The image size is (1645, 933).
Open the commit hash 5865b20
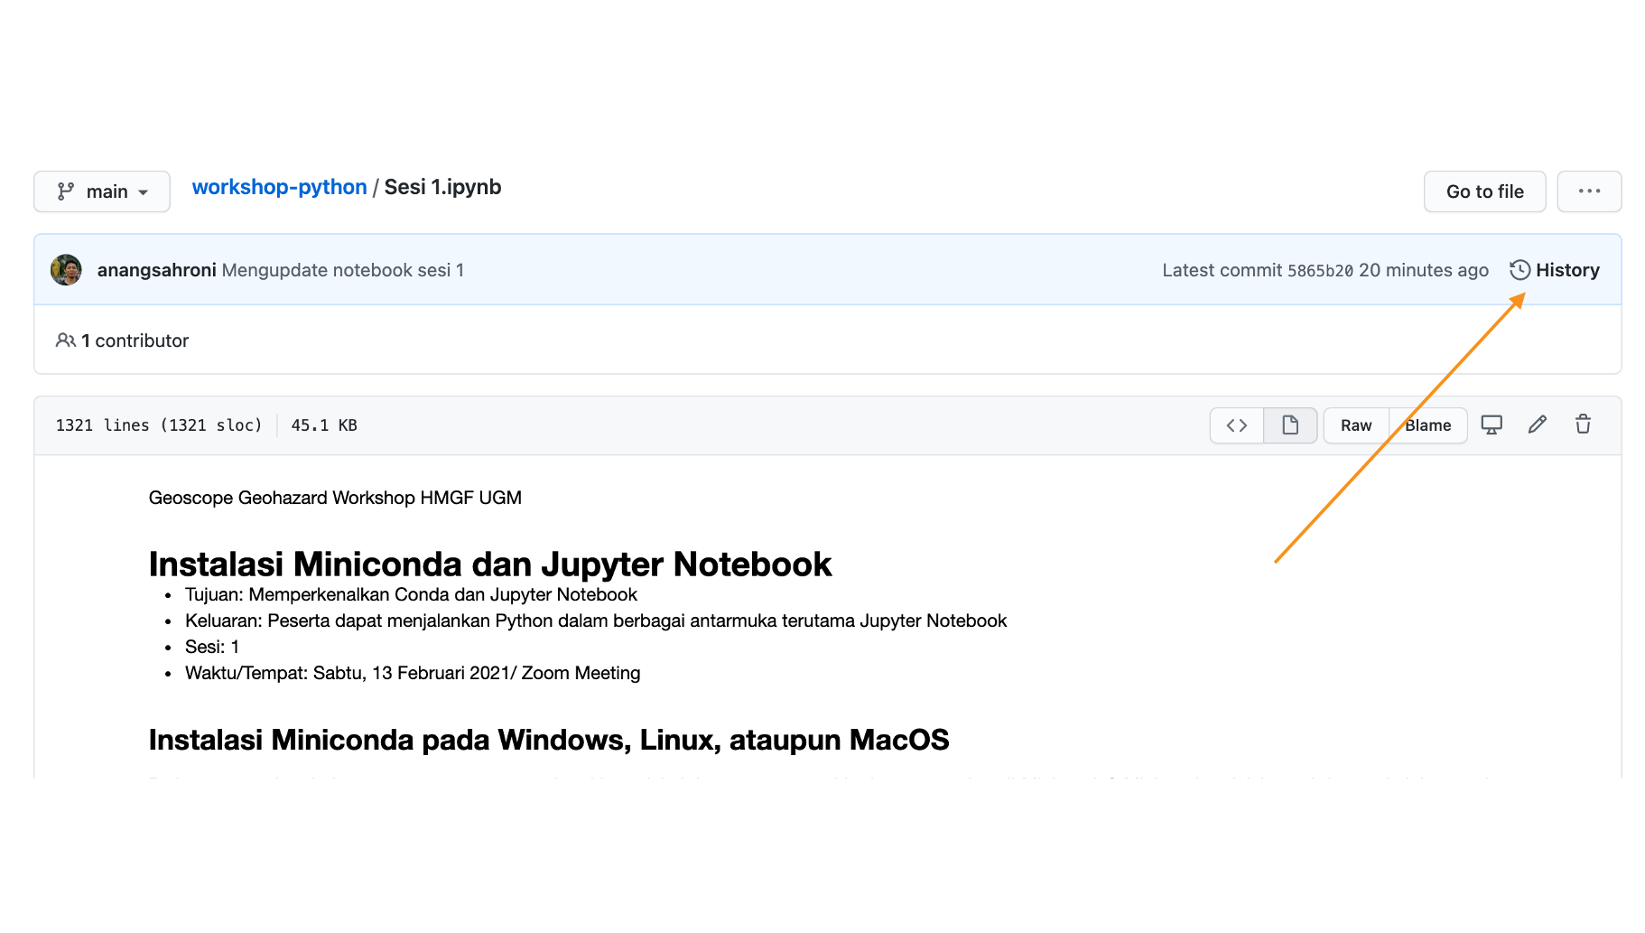[x=1320, y=271]
